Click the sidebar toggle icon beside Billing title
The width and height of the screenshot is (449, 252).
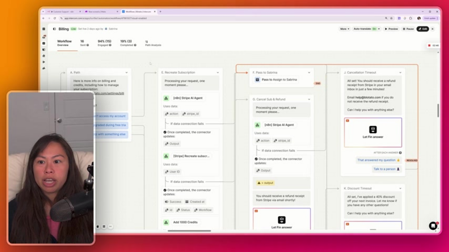(x=54, y=29)
